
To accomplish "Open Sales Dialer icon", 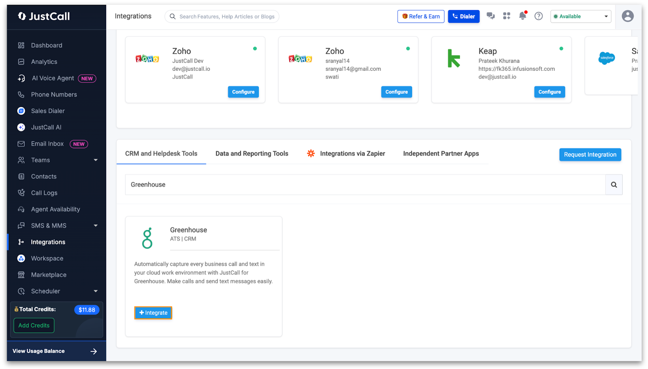I will coord(21,111).
